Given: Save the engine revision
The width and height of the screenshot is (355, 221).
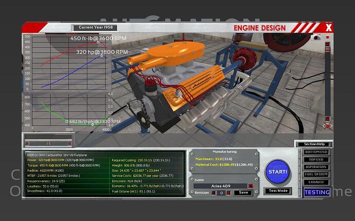Looking at the screenshot, I should [x=243, y=193].
